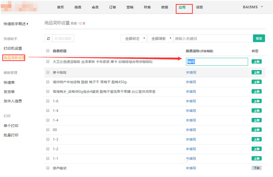Switch to the 应用 top menu

click(x=182, y=7)
